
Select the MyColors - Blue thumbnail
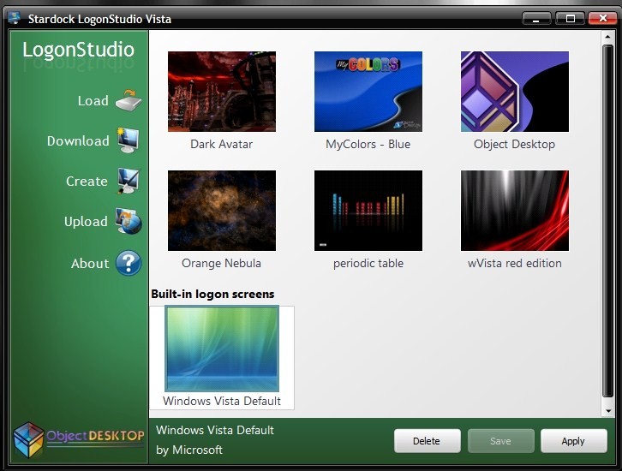[x=368, y=92]
